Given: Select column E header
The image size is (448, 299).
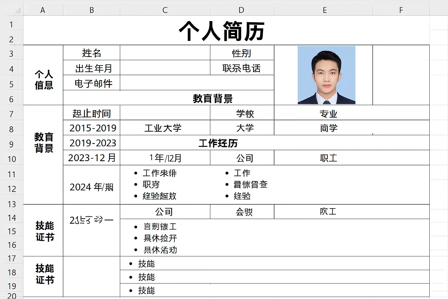Looking at the screenshot, I should point(325,10).
